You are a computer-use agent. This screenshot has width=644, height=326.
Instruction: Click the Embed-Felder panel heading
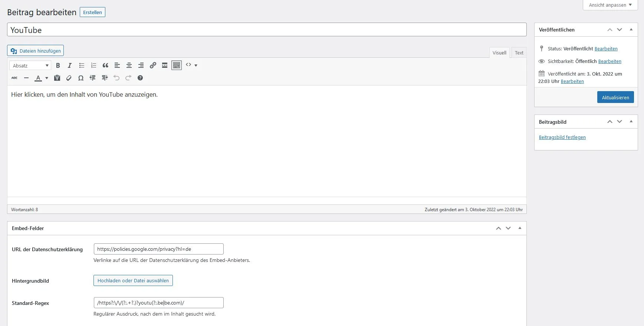[x=28, y=228]
